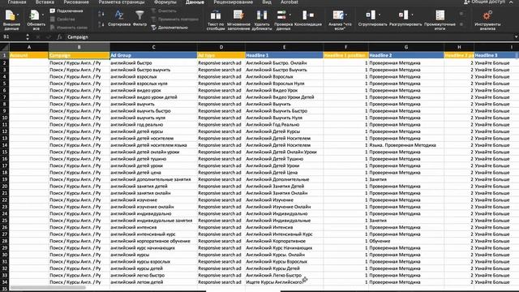Select the Ad Group header cell
The height and width of the screenshot is (292, 519).
[153, 55]
